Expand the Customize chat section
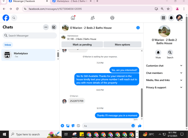The width and height of the screenshot is (188, 138). pos(164,66)
